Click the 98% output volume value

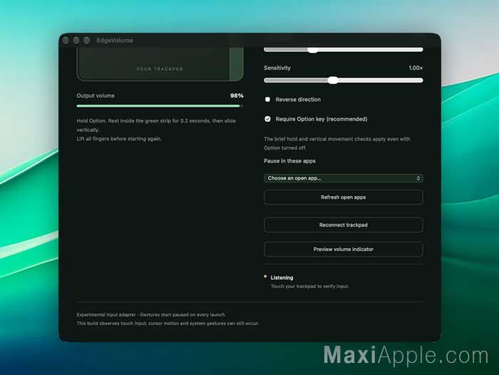point(237,96)
